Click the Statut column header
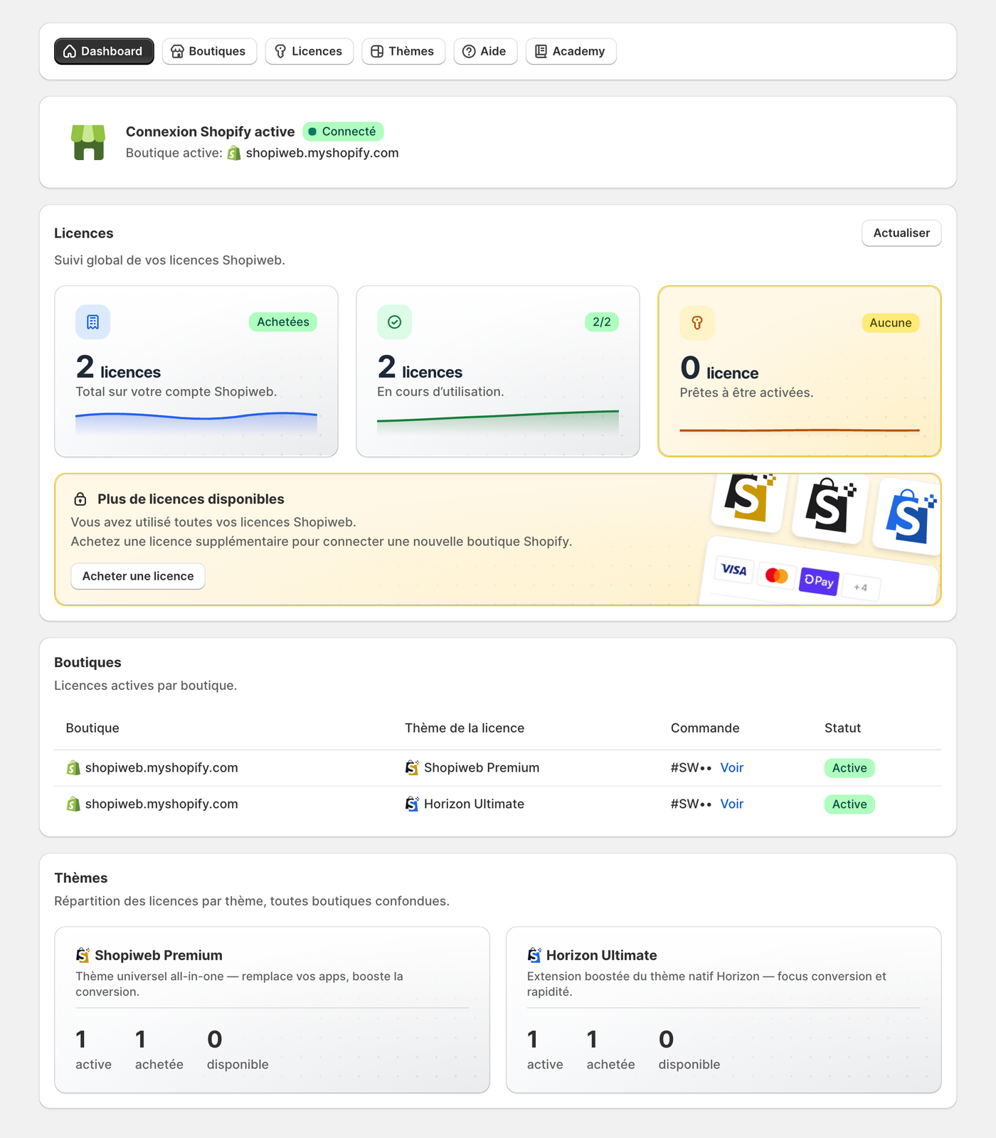This screenshot has width=996, height=1138. tap(842, 728)
